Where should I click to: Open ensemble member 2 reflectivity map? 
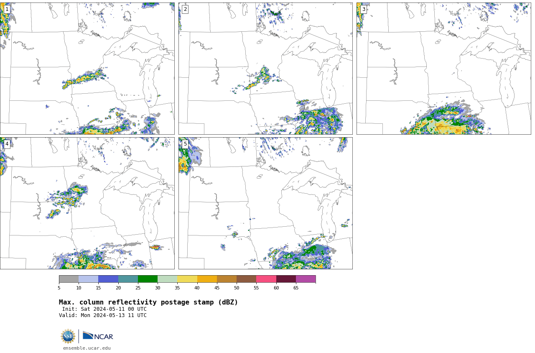[265, 69]
